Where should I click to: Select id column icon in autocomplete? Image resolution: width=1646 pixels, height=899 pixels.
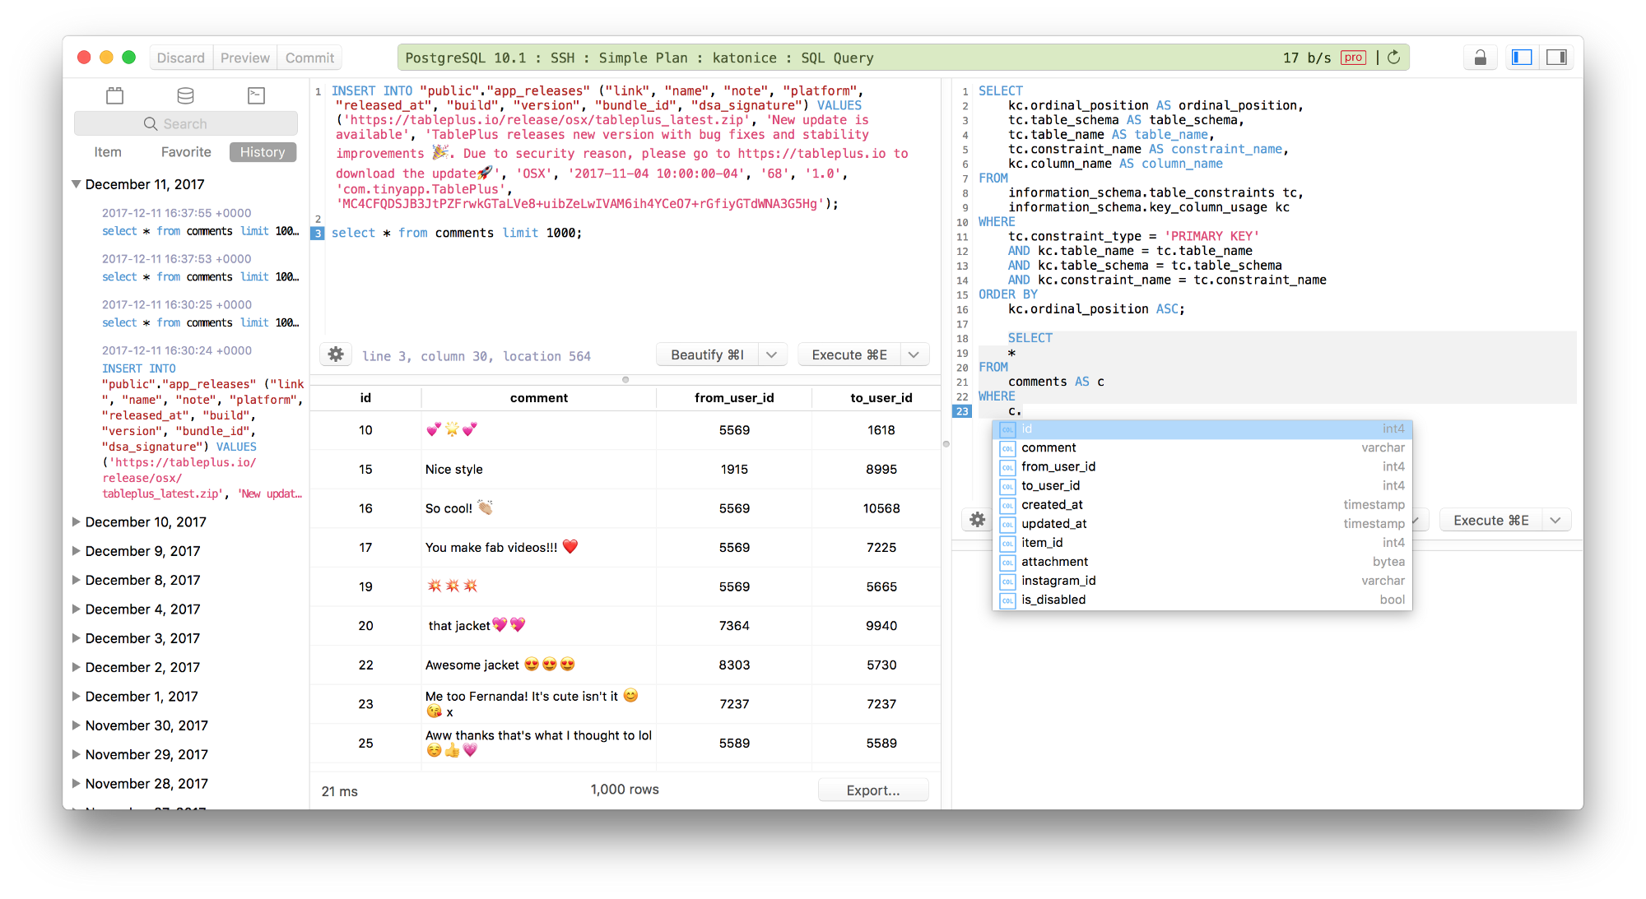(x=1007, y=429)
